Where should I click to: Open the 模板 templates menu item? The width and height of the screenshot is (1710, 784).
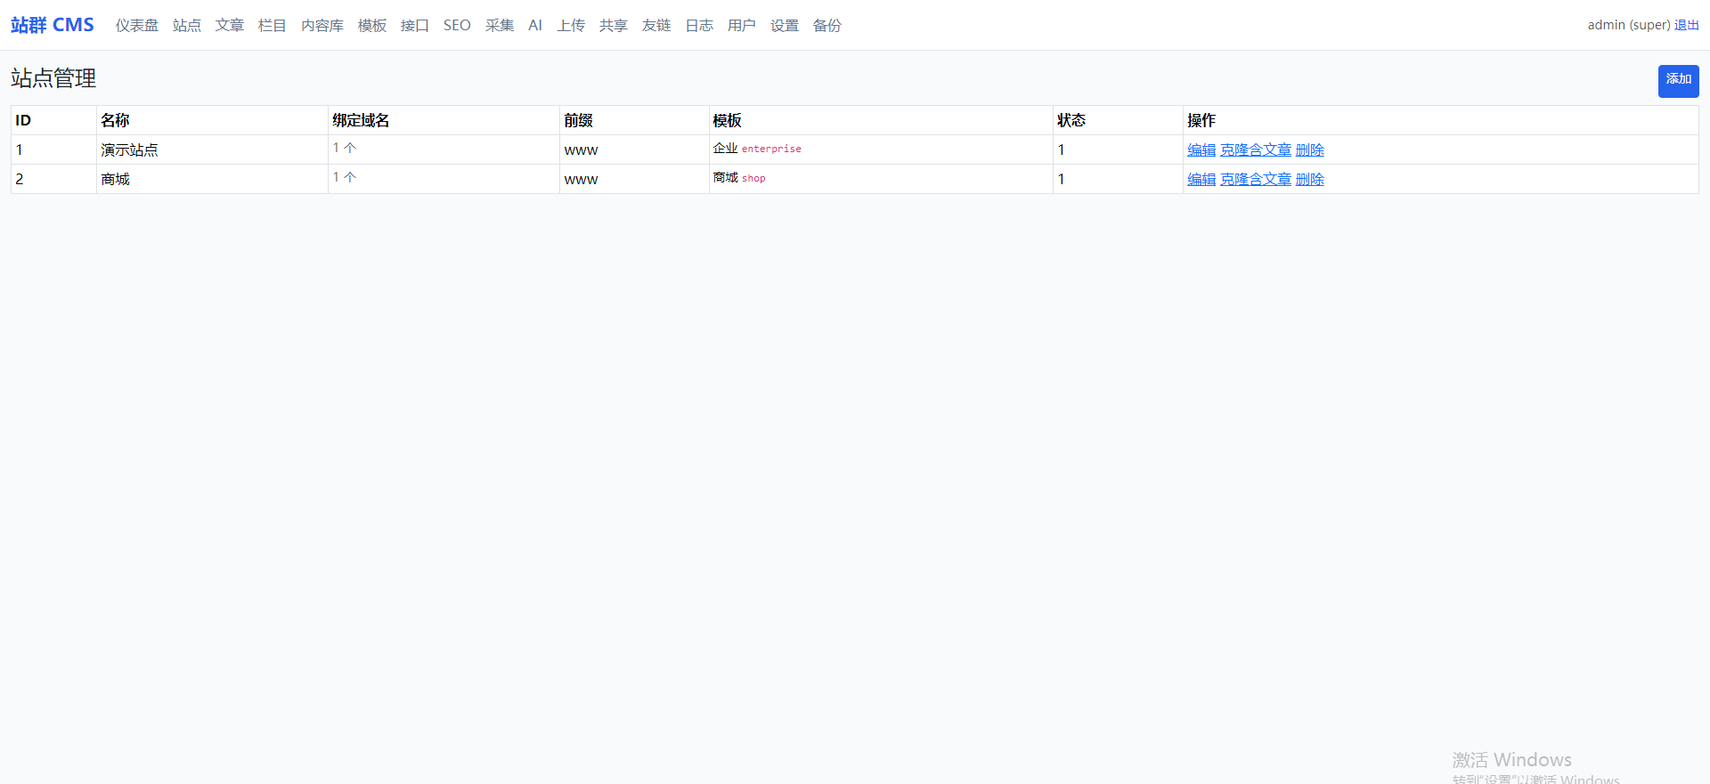click(x=371, y=26)
